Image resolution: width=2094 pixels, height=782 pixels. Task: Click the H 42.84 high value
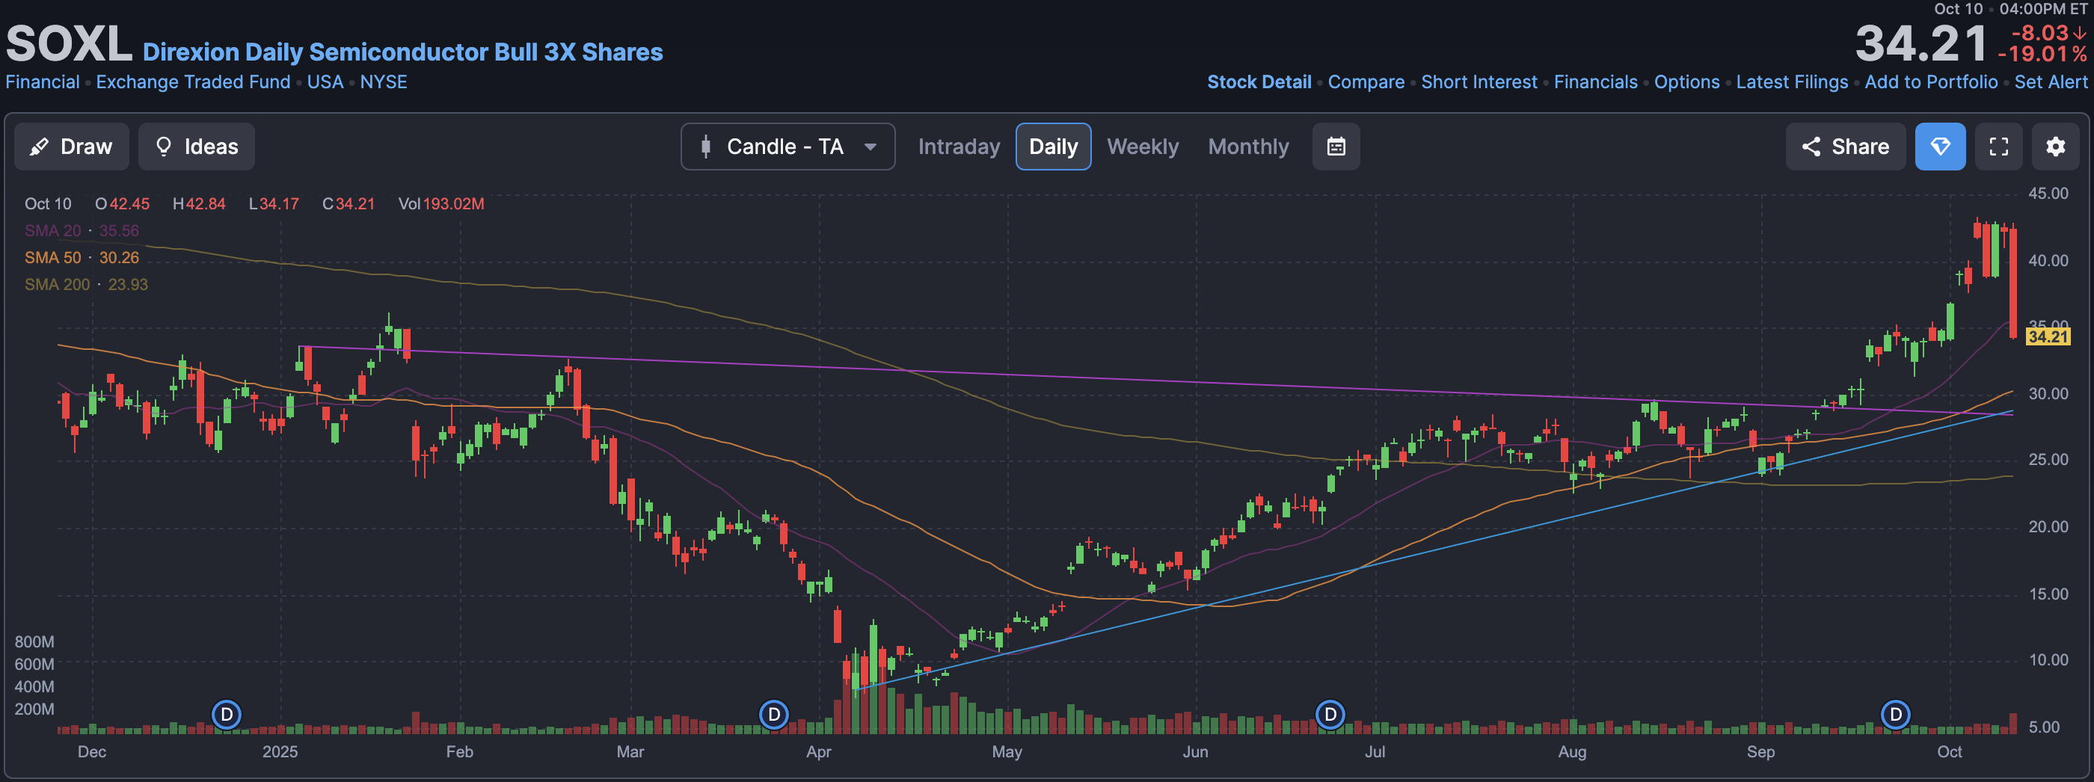pos(198,204)
